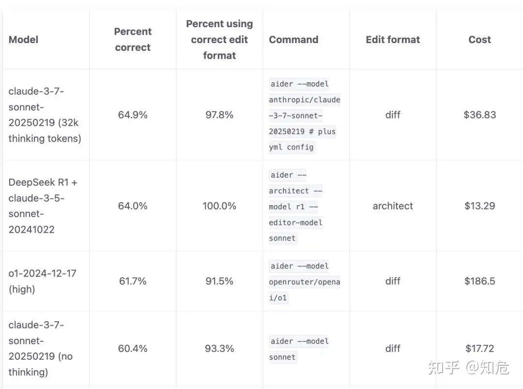The width and height of the screenshot is (523, 389).
Task: Click the Command column header
Action: click(293, 40)
